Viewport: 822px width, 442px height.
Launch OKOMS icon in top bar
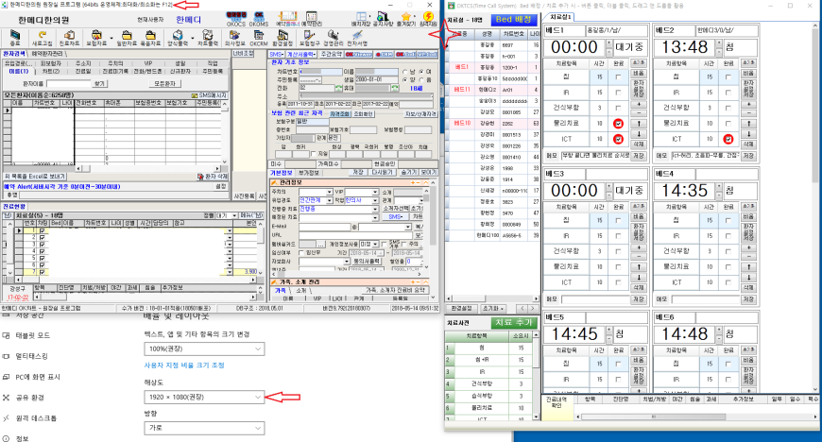259,19
